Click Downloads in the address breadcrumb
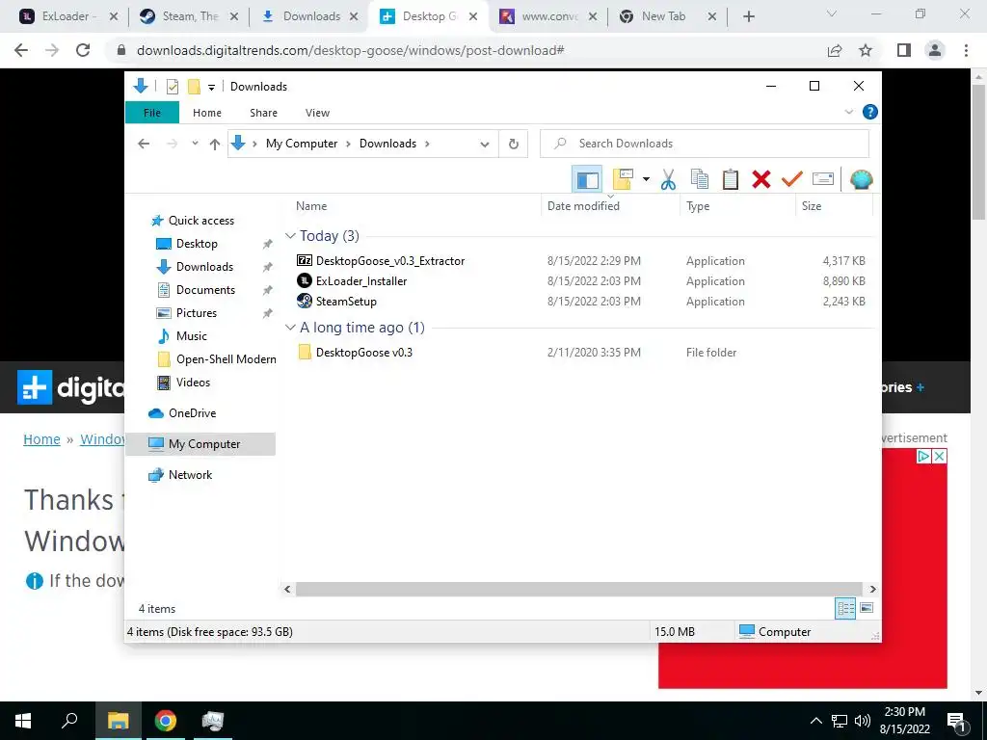 [x=387, y=144]
